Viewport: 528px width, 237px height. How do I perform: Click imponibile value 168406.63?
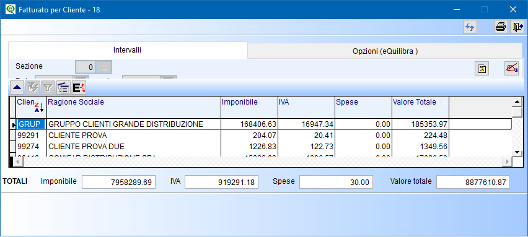point(250,124)
